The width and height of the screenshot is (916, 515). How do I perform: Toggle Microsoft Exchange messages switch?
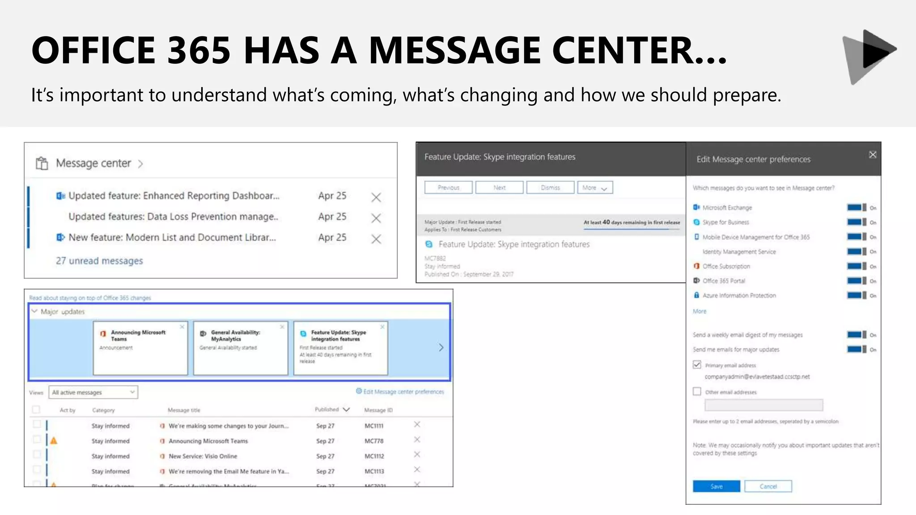pos(857,207)
